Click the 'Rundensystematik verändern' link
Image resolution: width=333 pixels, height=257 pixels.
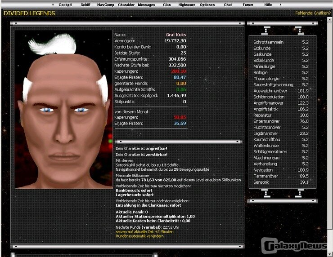click(x=139, y=236)
